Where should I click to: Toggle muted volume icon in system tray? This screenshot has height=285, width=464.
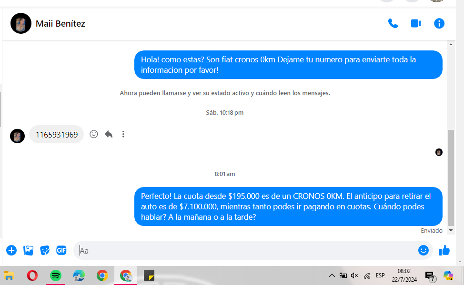click(x=354, y=275)
